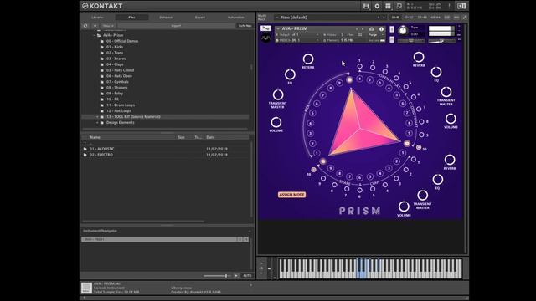Click the hi-hat section REVERB knob

click(x=419, y=57)
